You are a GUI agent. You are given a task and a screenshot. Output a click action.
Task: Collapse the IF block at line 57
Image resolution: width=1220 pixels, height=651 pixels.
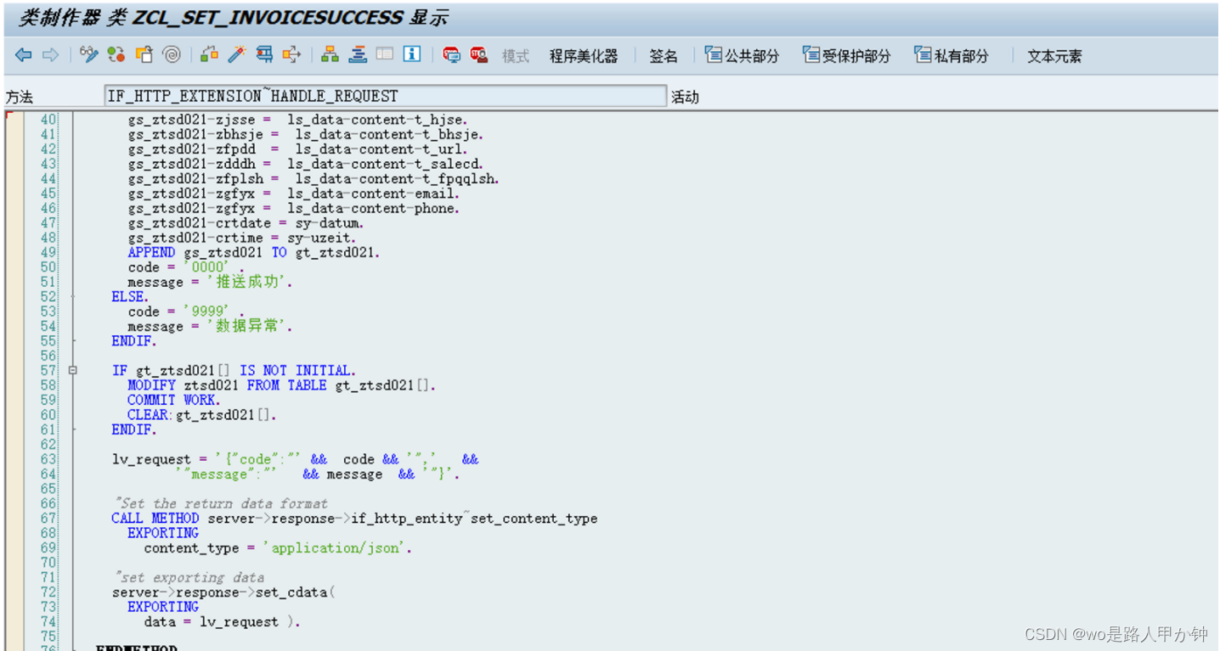click(72, 370)
